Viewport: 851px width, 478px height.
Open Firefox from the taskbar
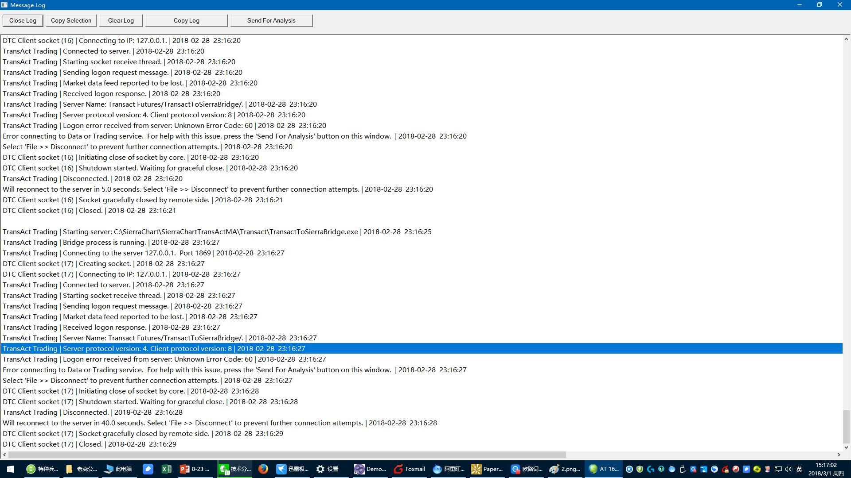pyautogui.click(x=263, y=469)
